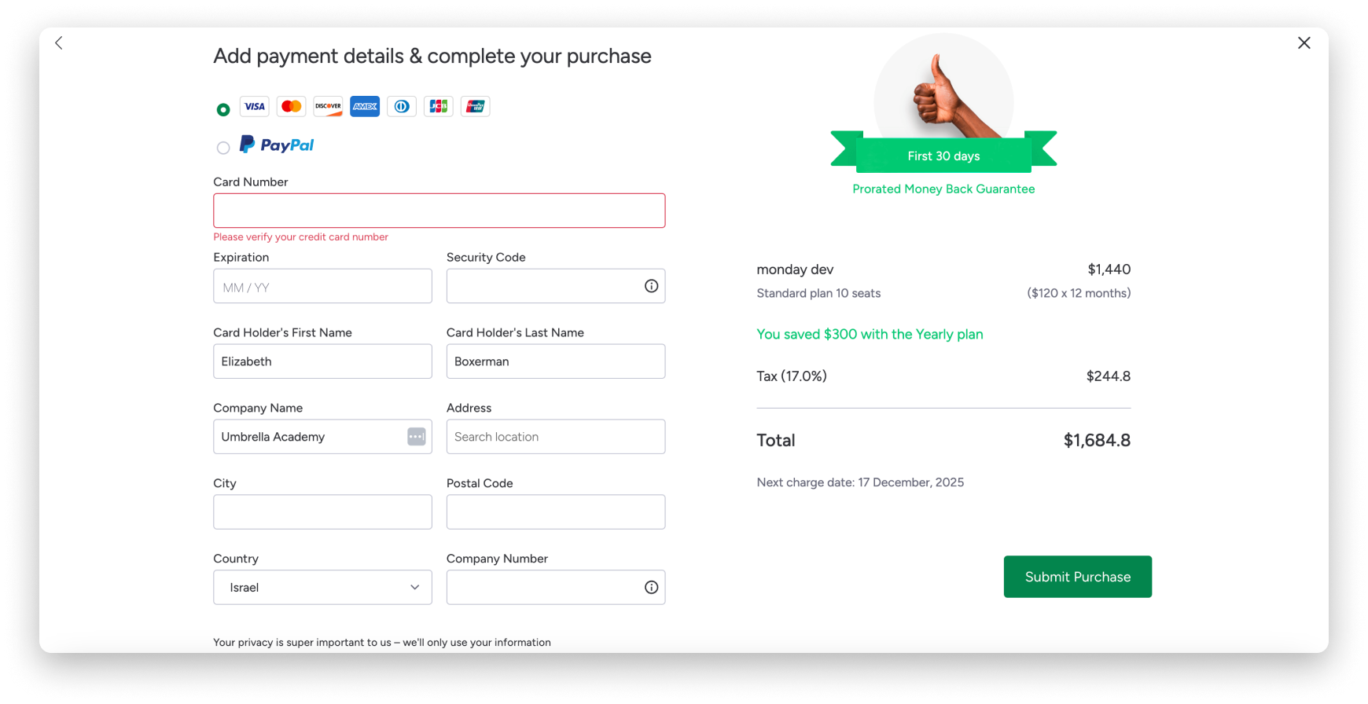Focus the Card Number input field
Screen dimensions: 1368x704
[439, 211]
